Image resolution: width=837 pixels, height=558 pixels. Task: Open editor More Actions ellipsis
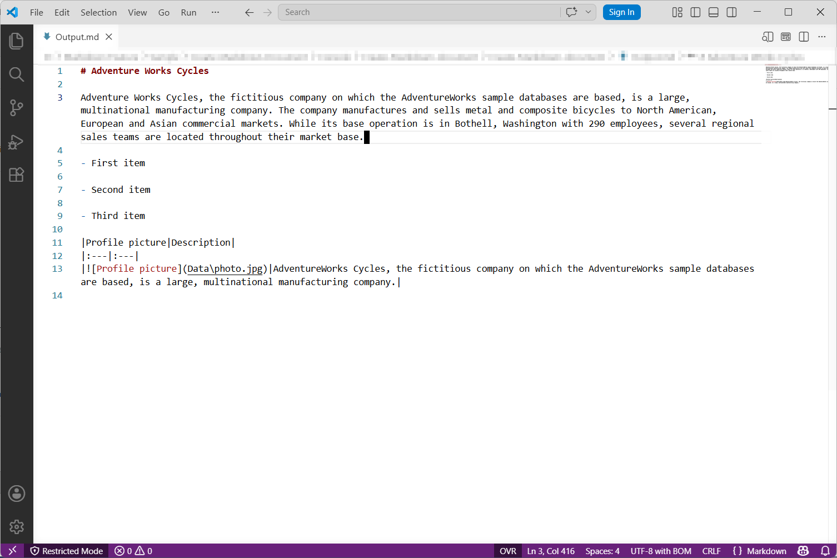point(822,37)
